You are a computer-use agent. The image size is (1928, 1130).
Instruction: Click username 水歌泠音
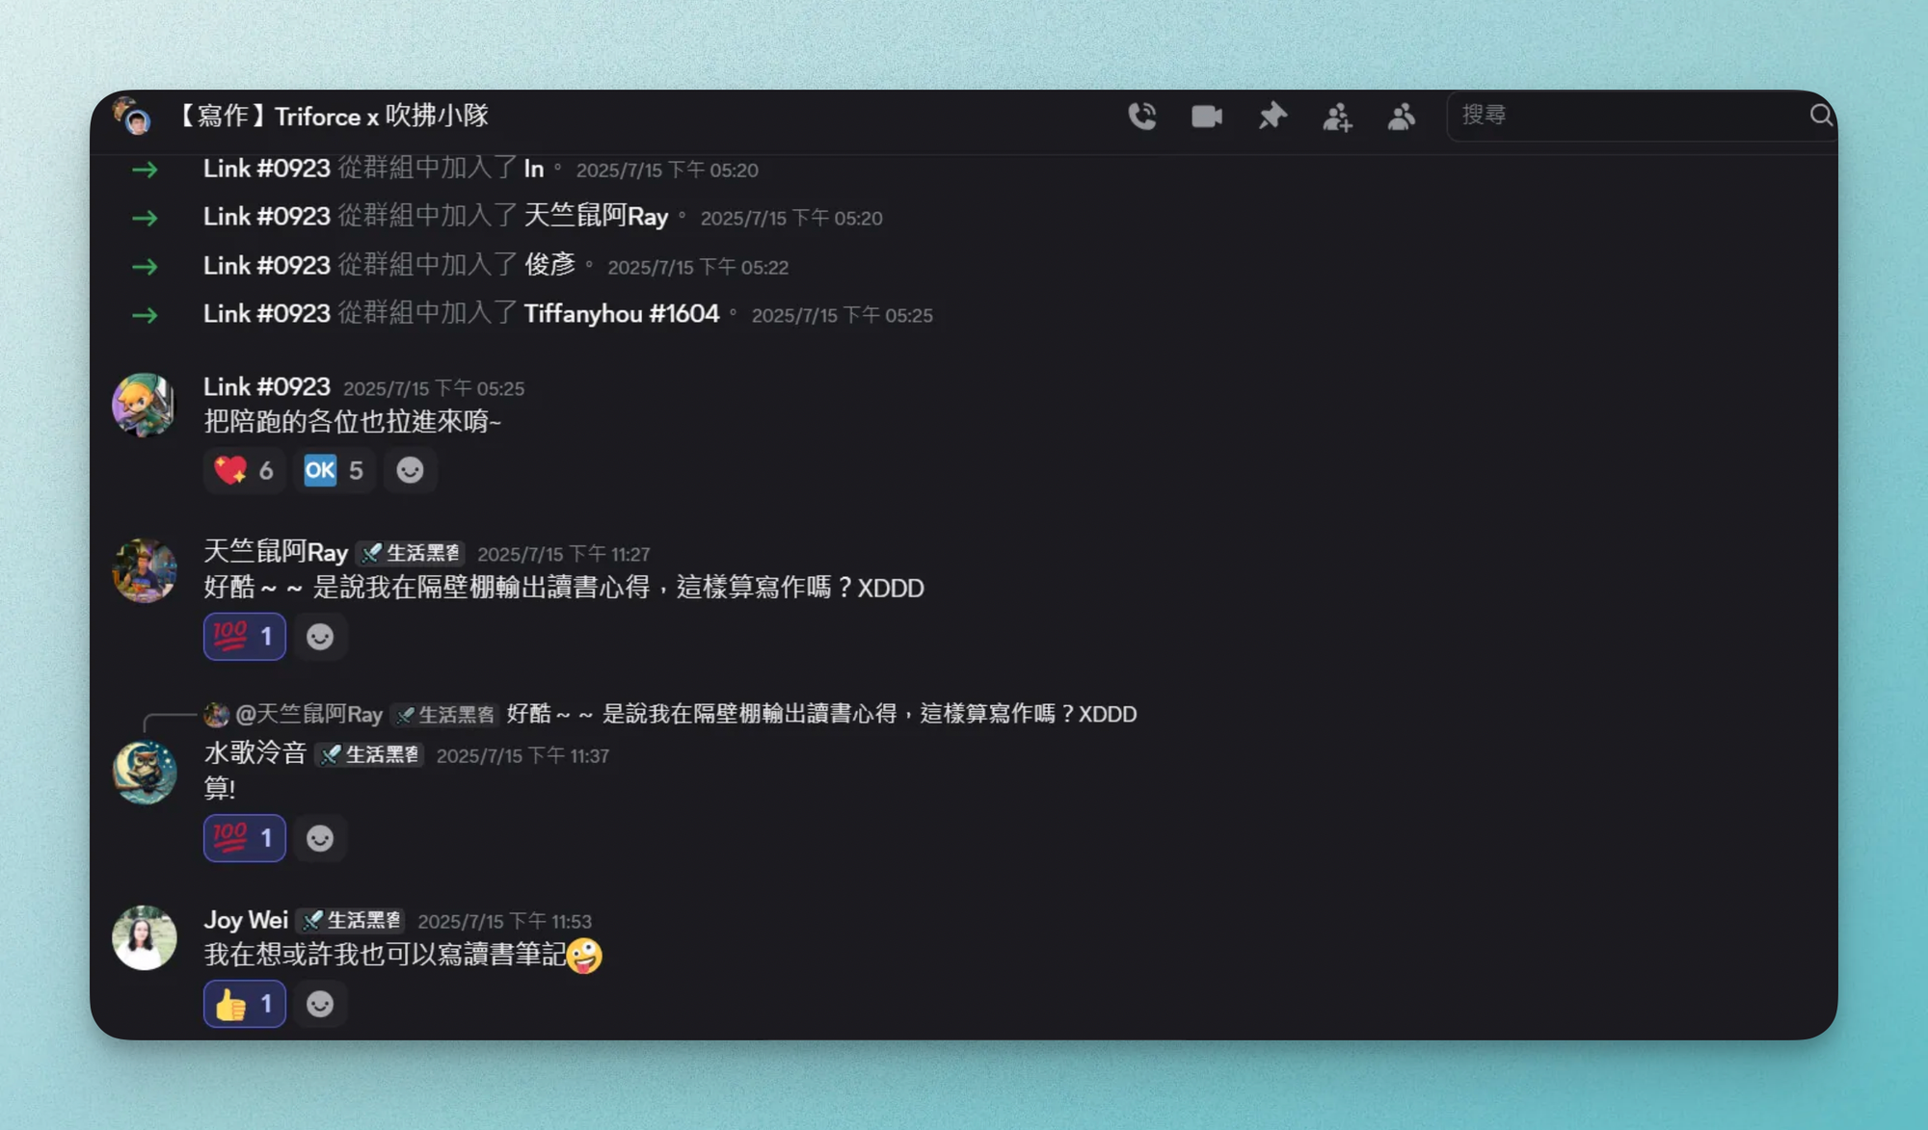coord(254,754)
